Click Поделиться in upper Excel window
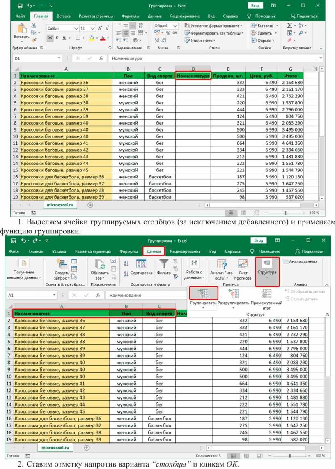Screen dimensions: 335x469 pos(304,16)
